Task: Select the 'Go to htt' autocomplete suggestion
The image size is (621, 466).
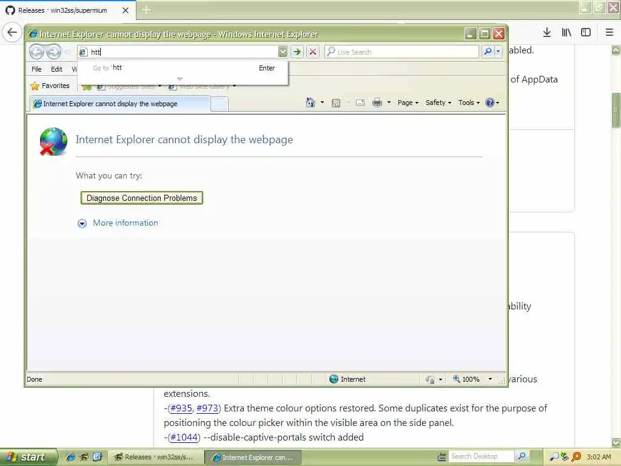Action: tap(183, 68)
